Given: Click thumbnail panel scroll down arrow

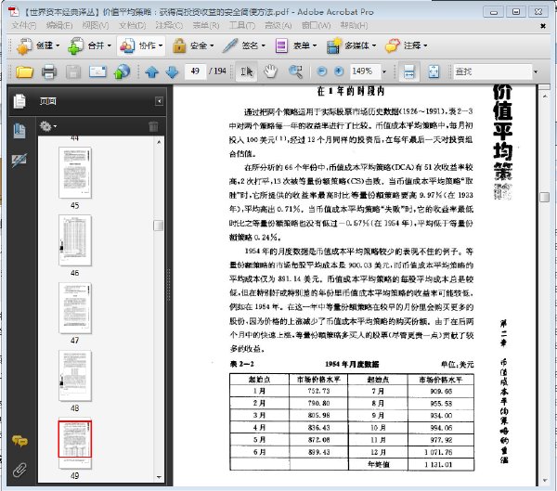Looking at the screenshot, I should pyautogui.click(x=159, y=477).
